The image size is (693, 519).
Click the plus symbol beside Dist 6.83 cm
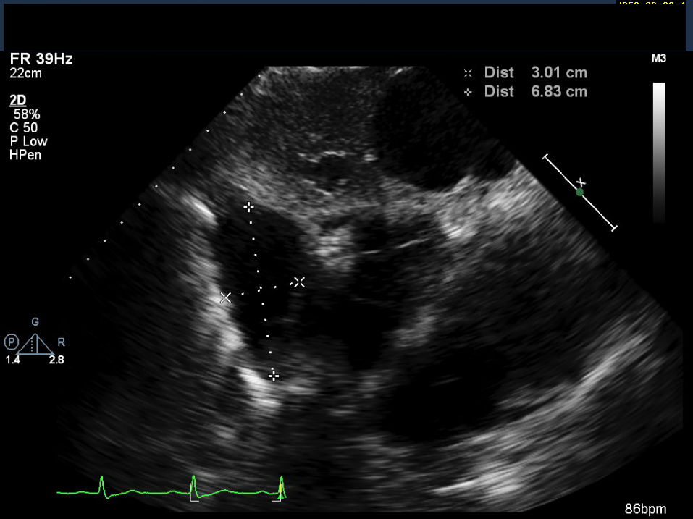click(x=469, y=92)
